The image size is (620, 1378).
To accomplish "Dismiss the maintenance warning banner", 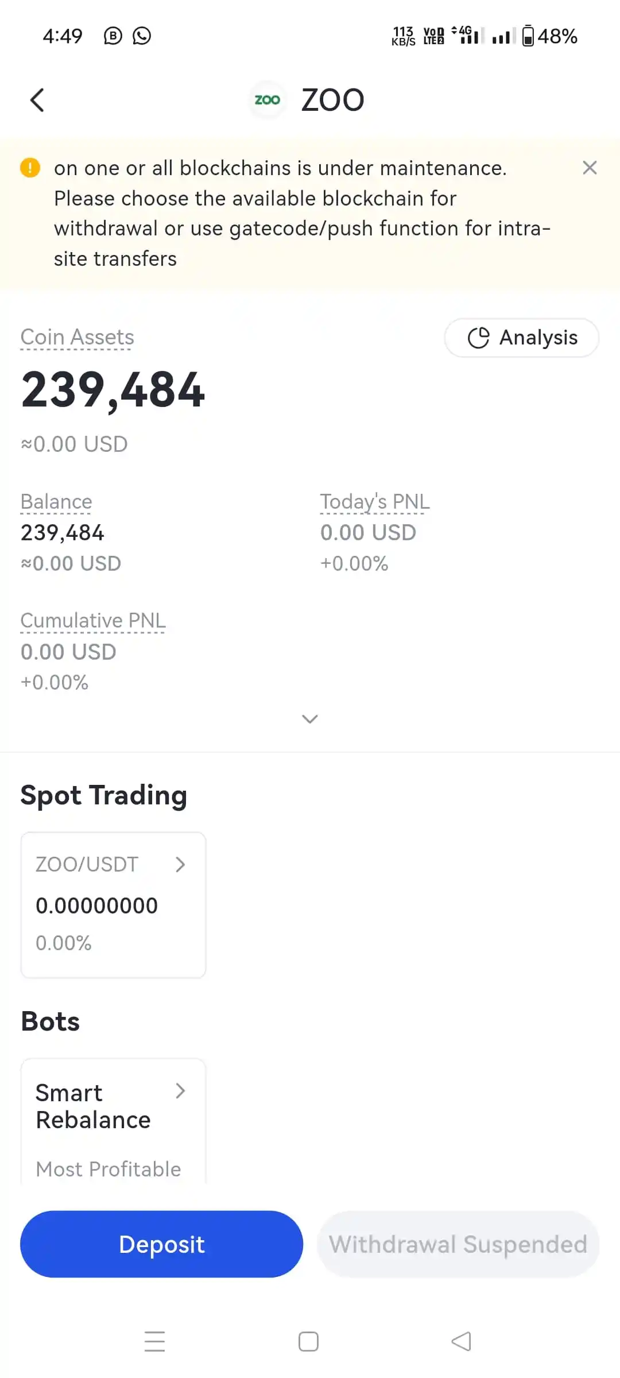I will click(590, 168).
